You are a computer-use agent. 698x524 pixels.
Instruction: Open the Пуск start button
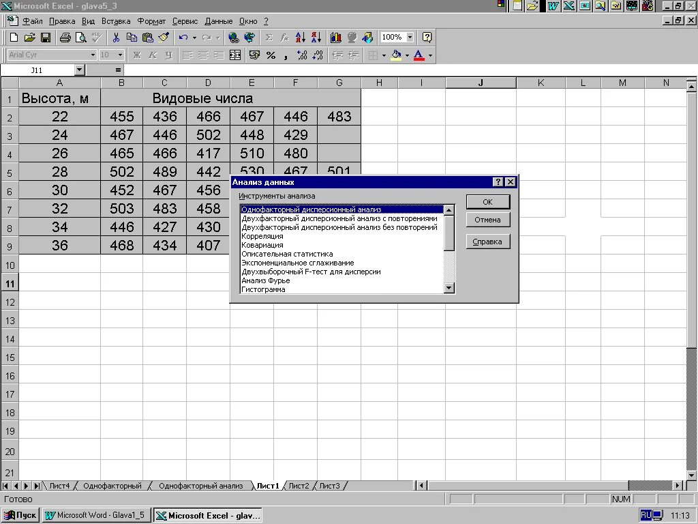[x=20, y=515]
